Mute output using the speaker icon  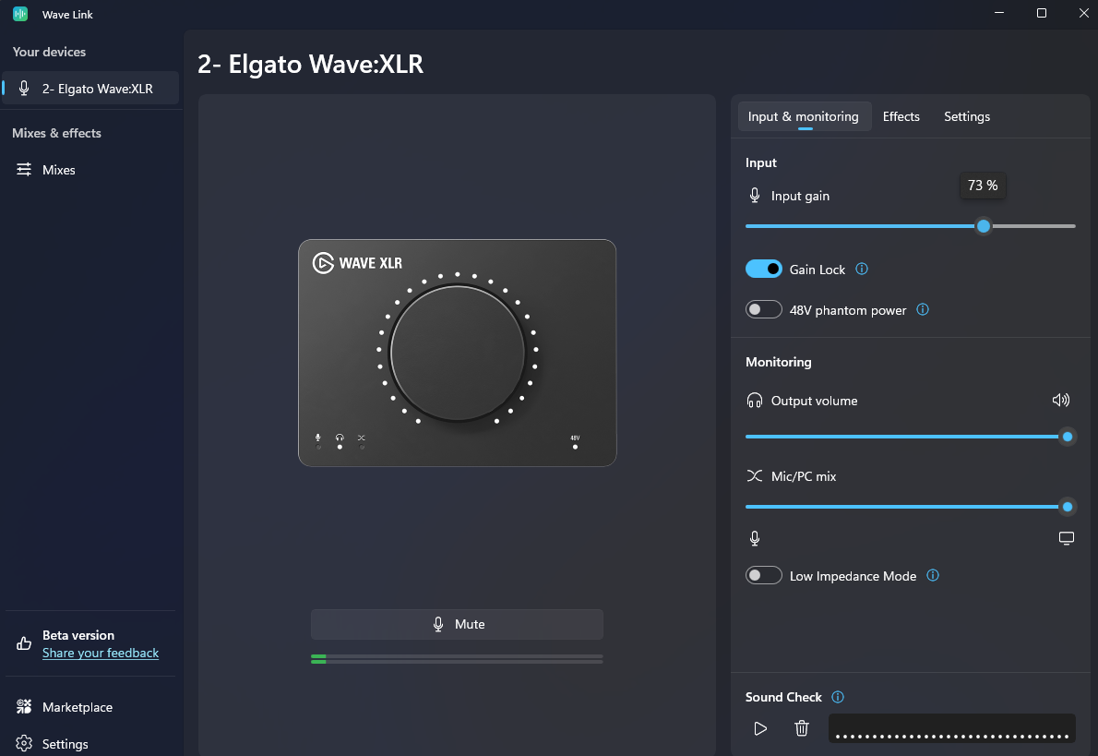[1061, 400]
